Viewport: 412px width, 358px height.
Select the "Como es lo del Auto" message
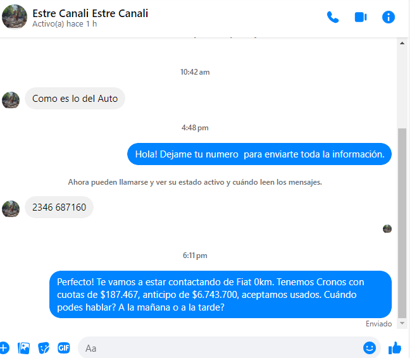coord(75,99)
